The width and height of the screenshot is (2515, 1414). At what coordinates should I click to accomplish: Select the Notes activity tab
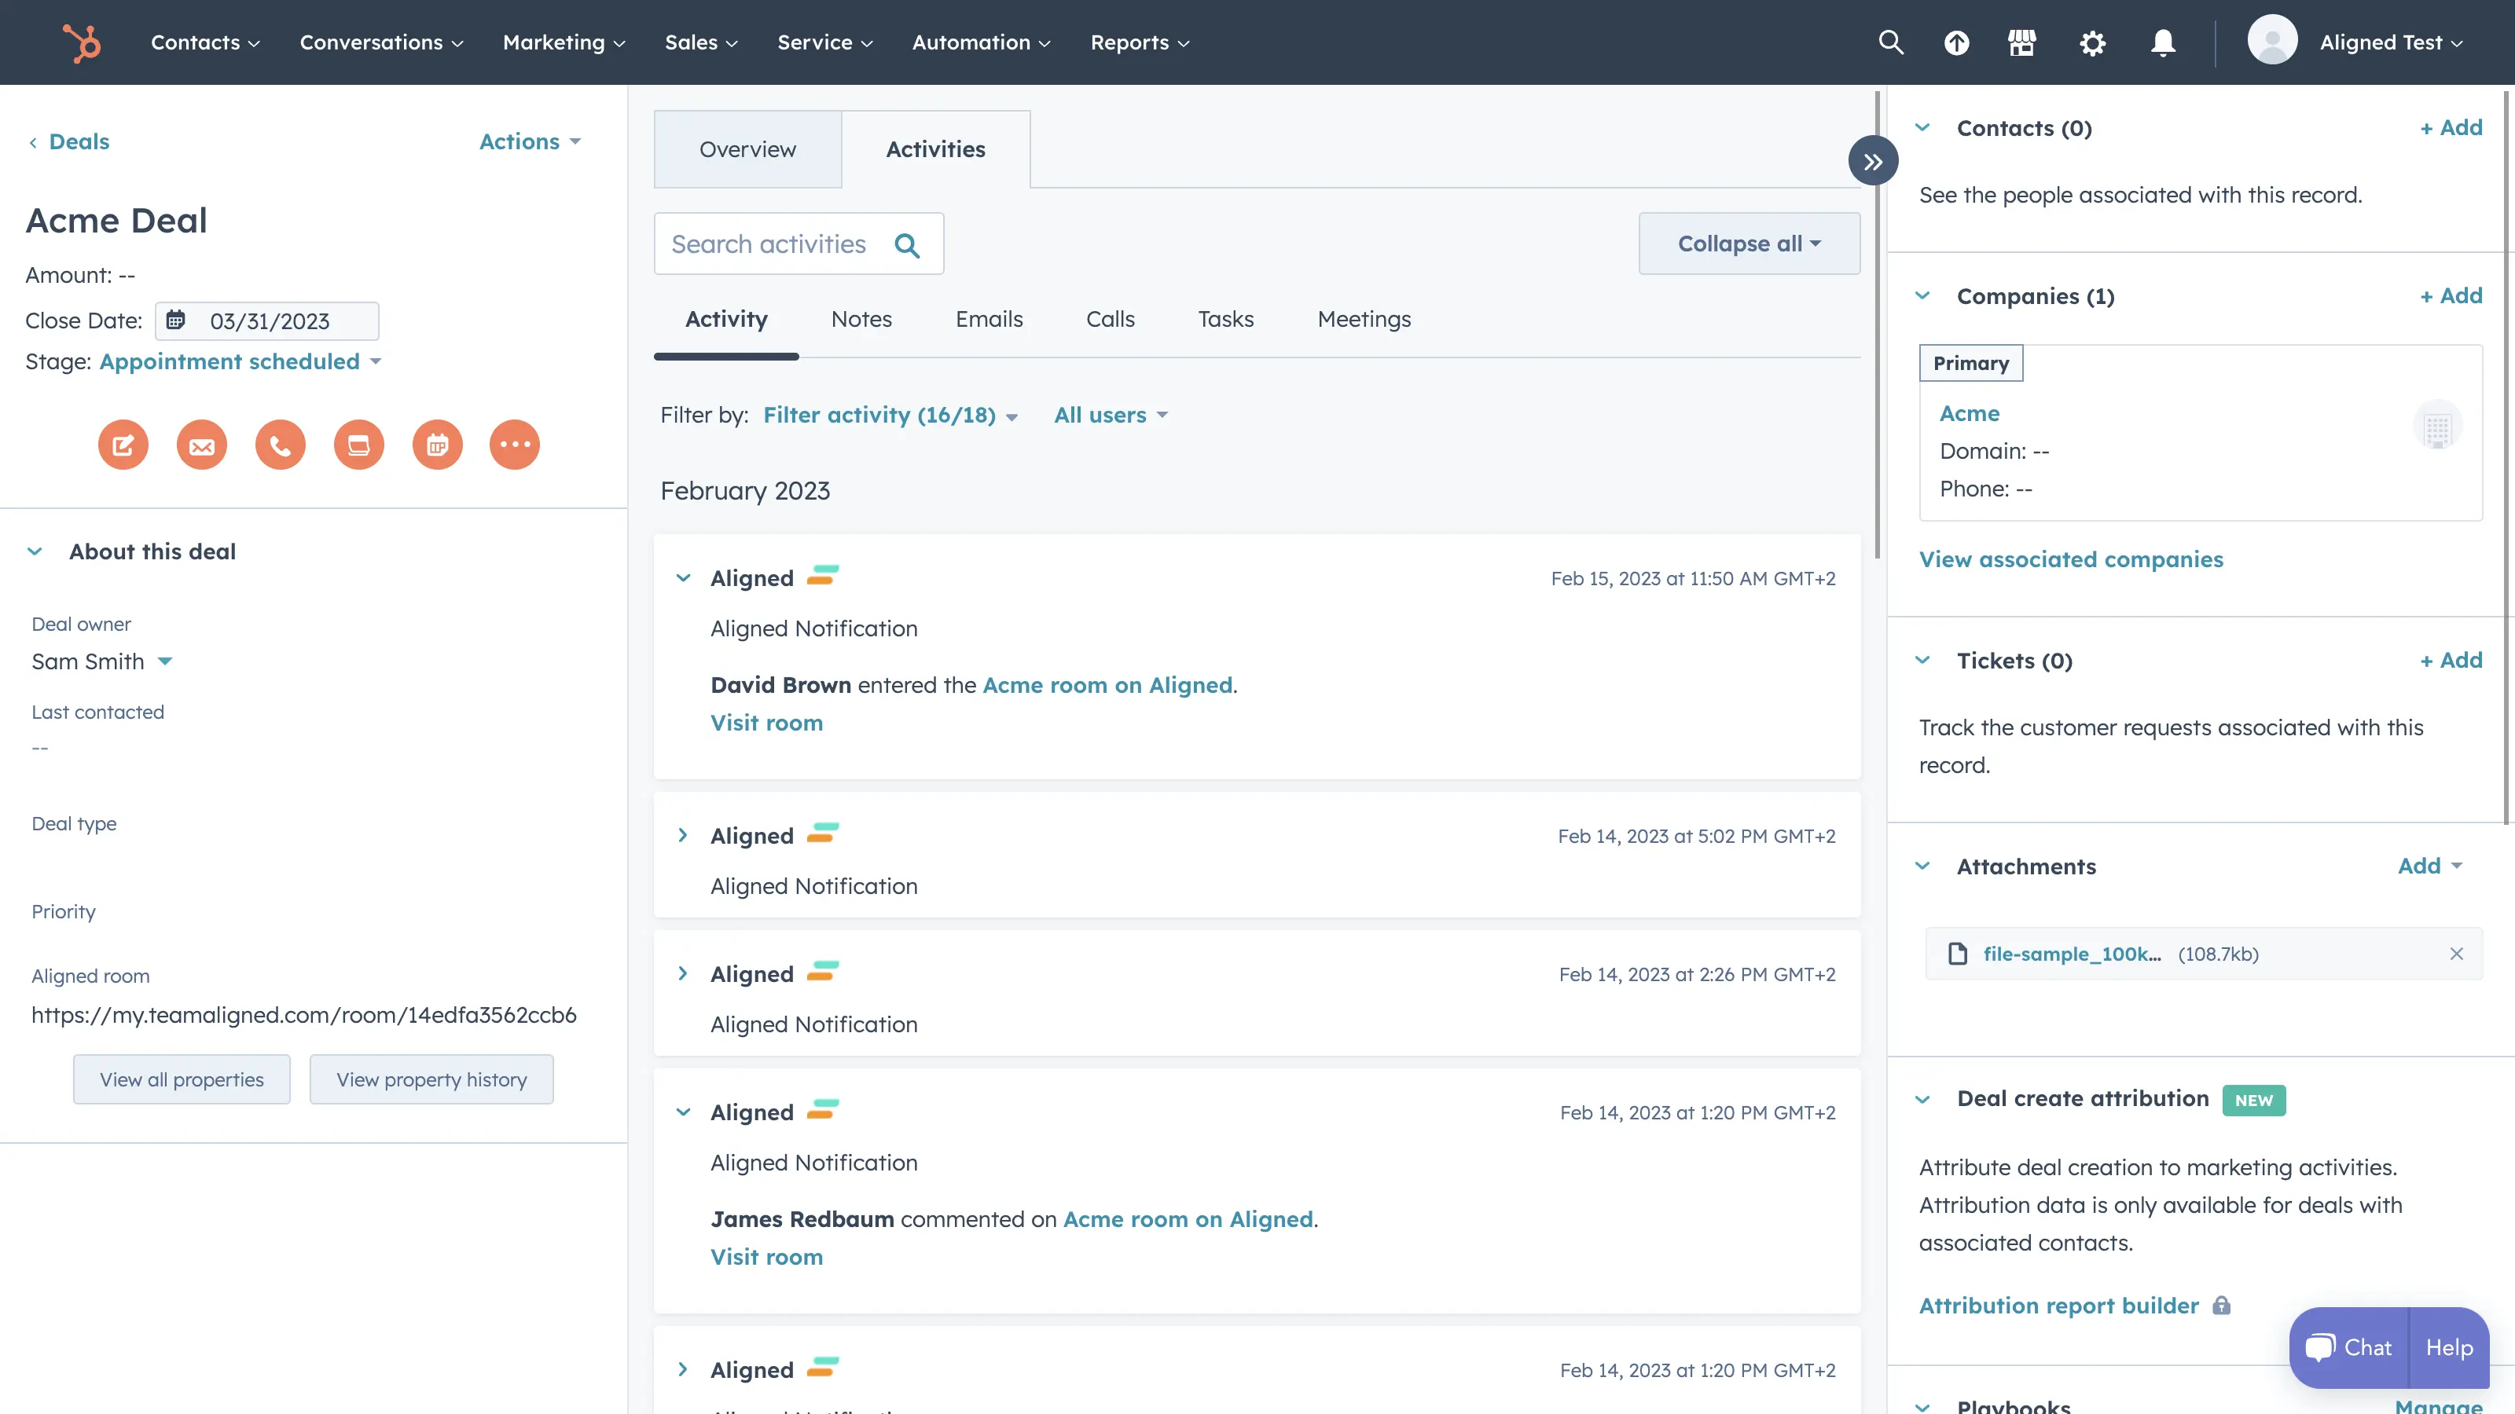tap(861, 319)
